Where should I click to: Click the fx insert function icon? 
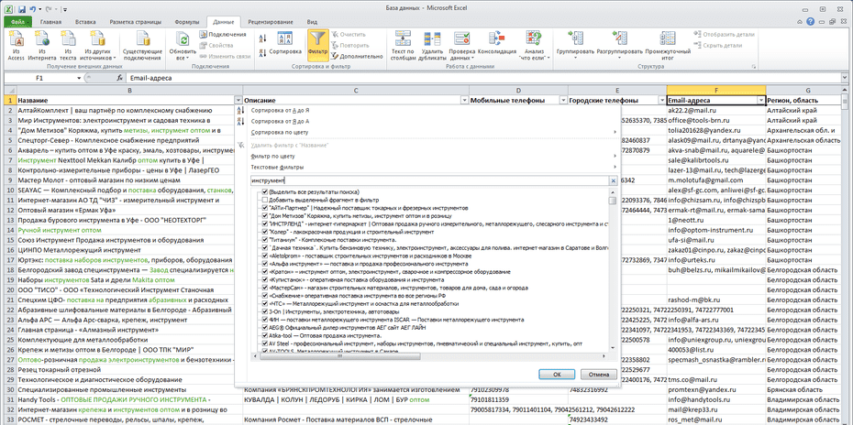[119, 78]
